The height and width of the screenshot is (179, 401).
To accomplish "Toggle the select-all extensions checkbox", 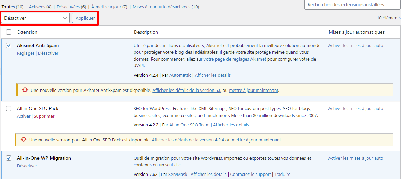I will (9, 32).
